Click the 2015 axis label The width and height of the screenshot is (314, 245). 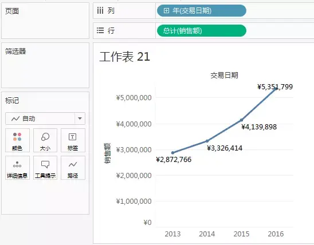241,234
